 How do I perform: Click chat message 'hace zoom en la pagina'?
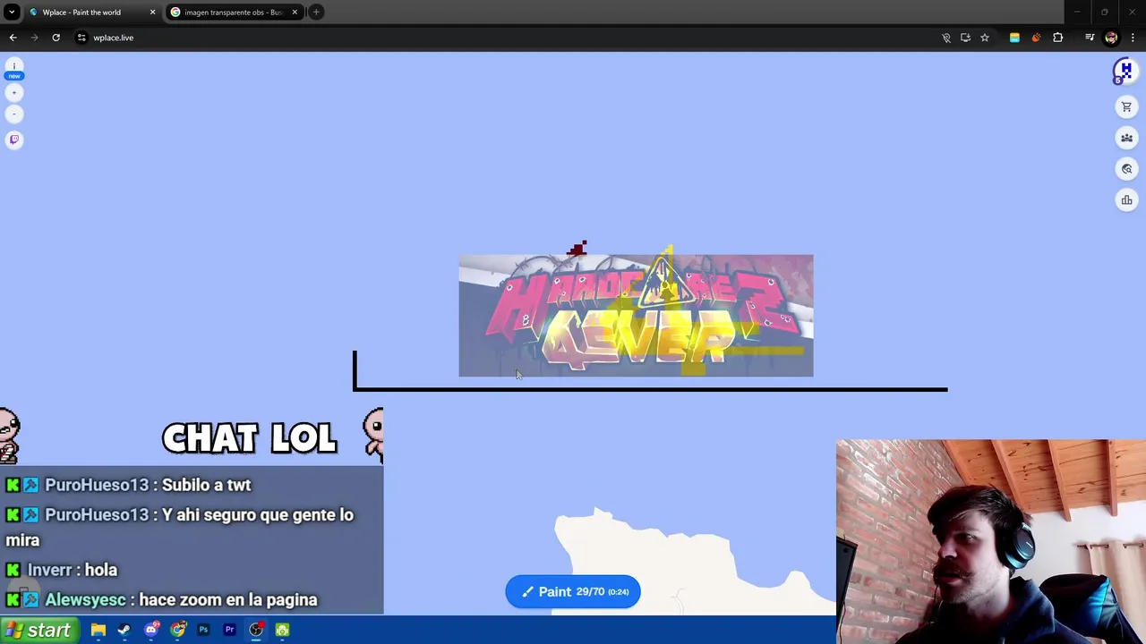pos(227,600)
